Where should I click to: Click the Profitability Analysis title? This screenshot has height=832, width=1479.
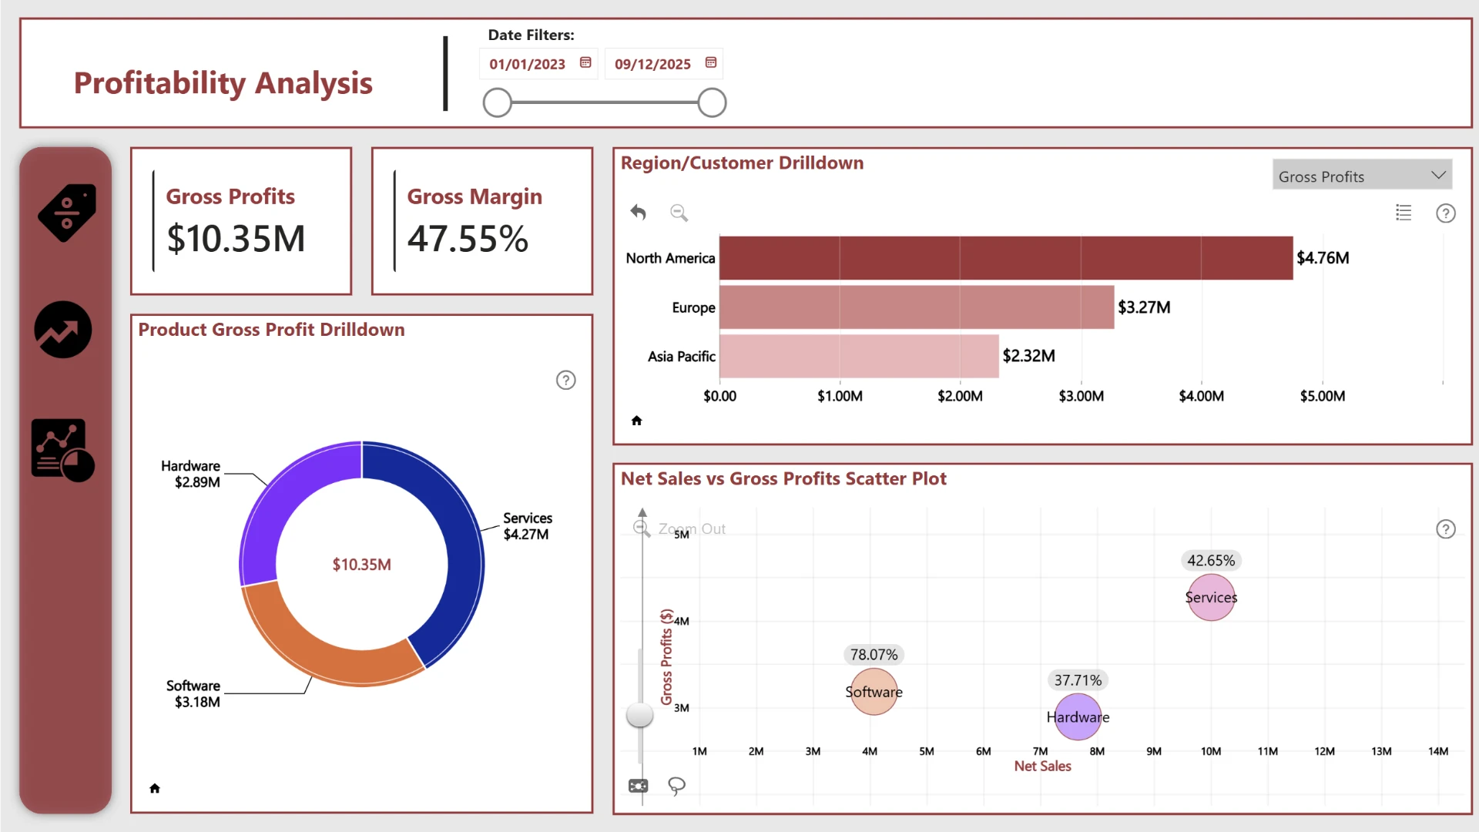(223, 82)
